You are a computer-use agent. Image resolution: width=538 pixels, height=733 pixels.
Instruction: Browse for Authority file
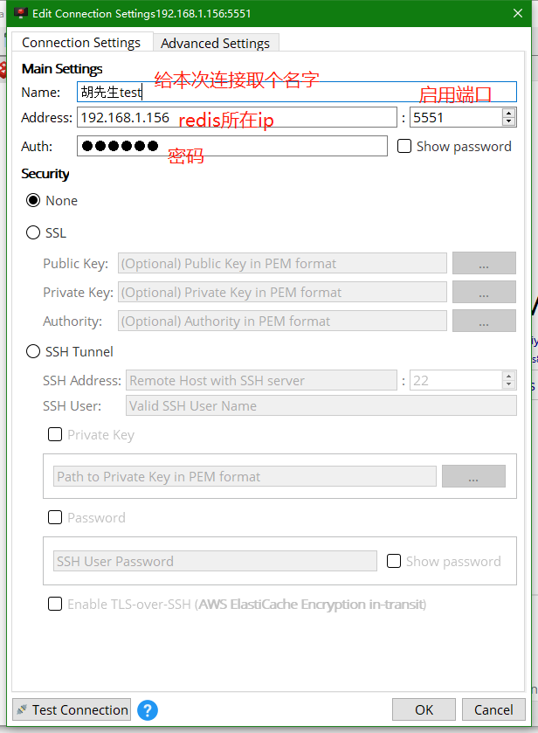[484, 322]
